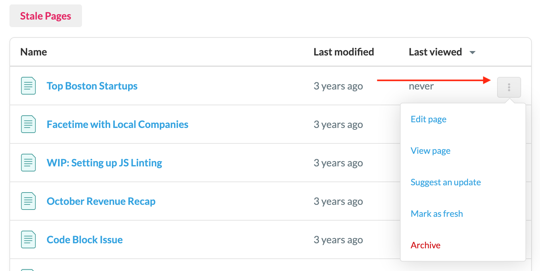This screenshot has width=540, height=271.
Task: Sort the table by Last modified column
Action: pos(343,52)
